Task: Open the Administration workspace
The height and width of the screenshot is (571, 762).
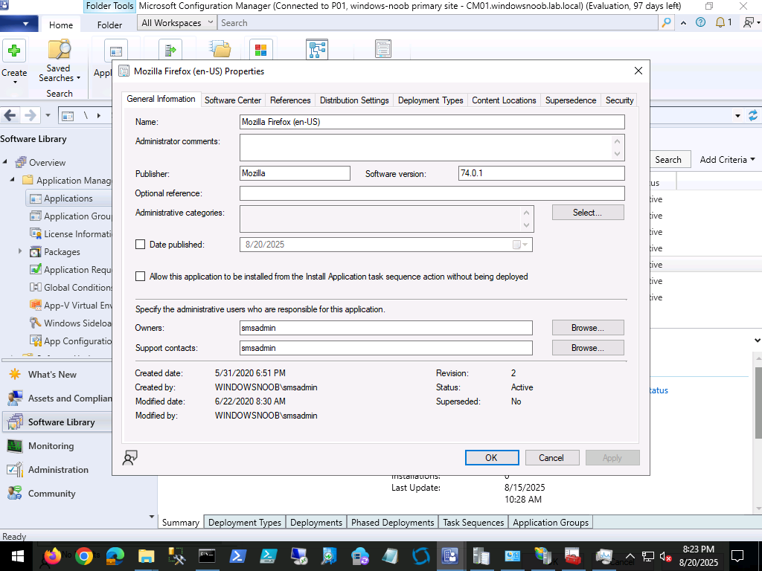Action: pos(48,470)
